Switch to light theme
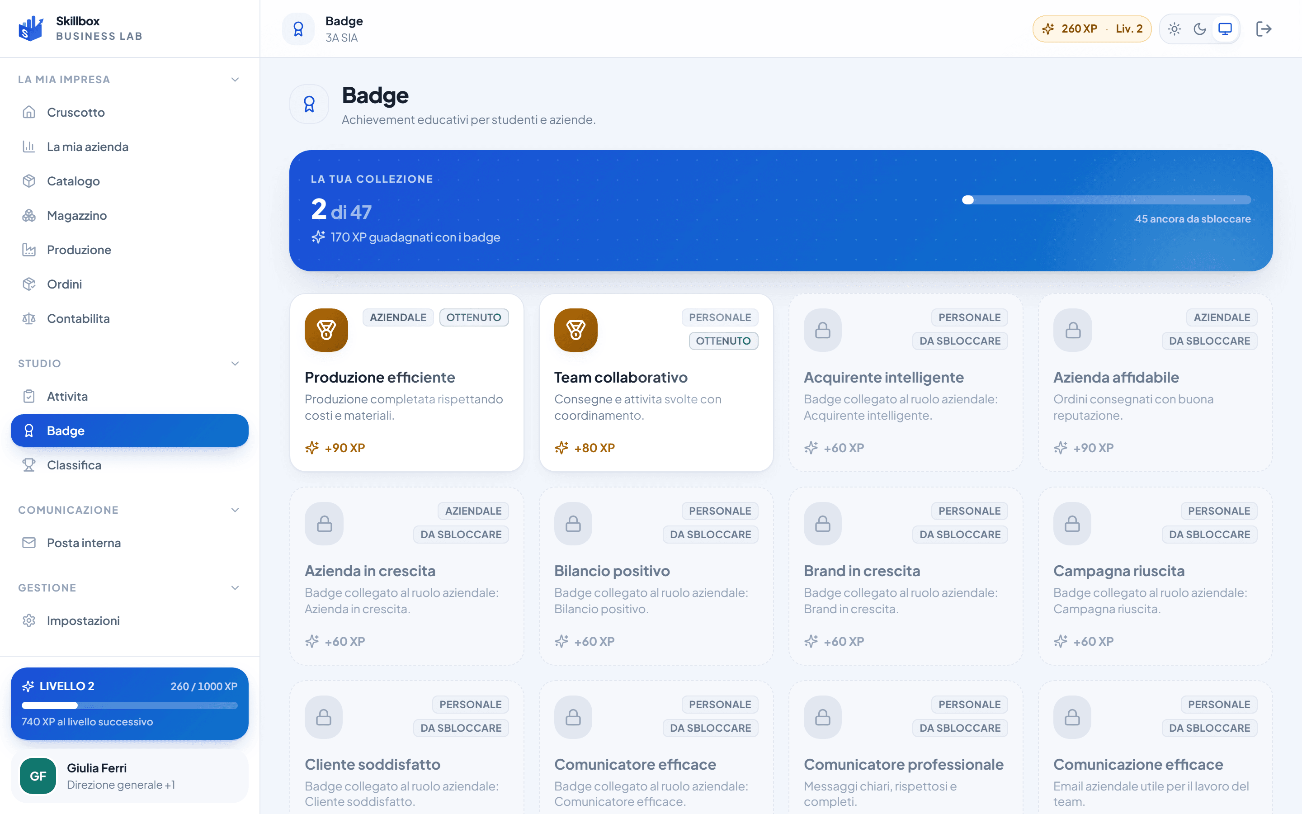1302x814 pixels. (x=1175, y=29)
